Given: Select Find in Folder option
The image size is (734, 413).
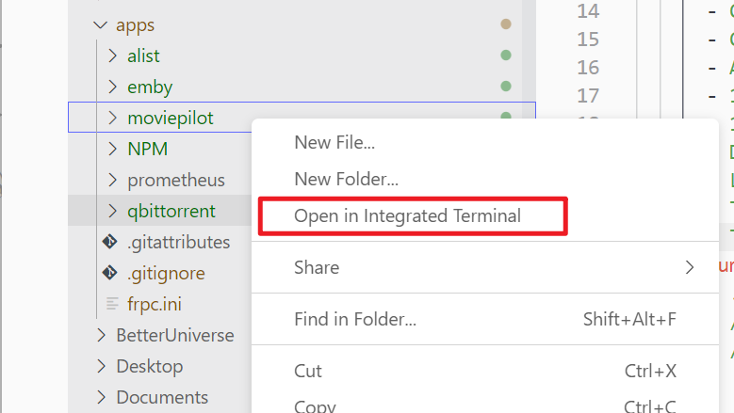Looking at the screenshot, I should tap(355, 320).
